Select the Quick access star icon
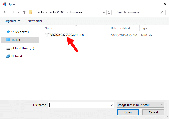 [x=8, y=32]
